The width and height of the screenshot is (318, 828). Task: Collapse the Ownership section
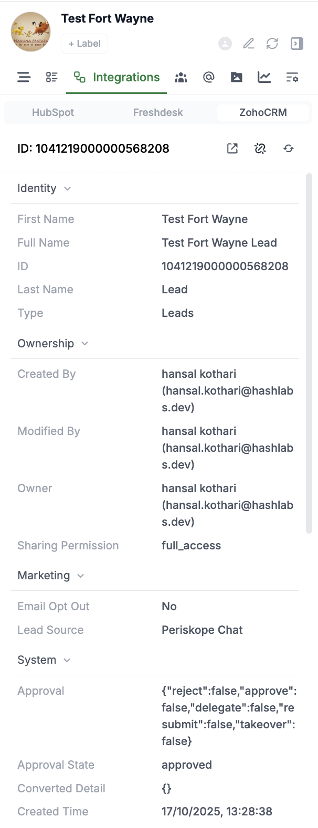point(85,344)
